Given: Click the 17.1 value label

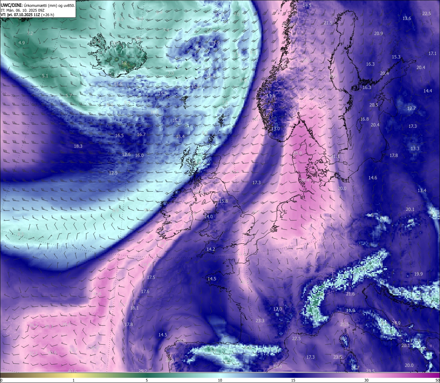Looking at the screenshot, I should 432,53.
